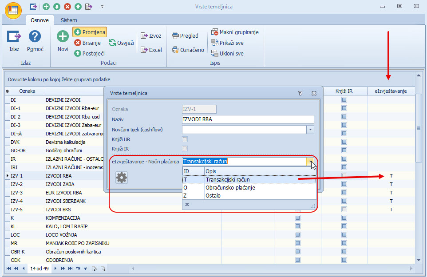Image resolution: width=427 pixels, height=277 pixels.
Task: Collapse the Način plaćanja dropdown arrow
Action: [310, 162]
